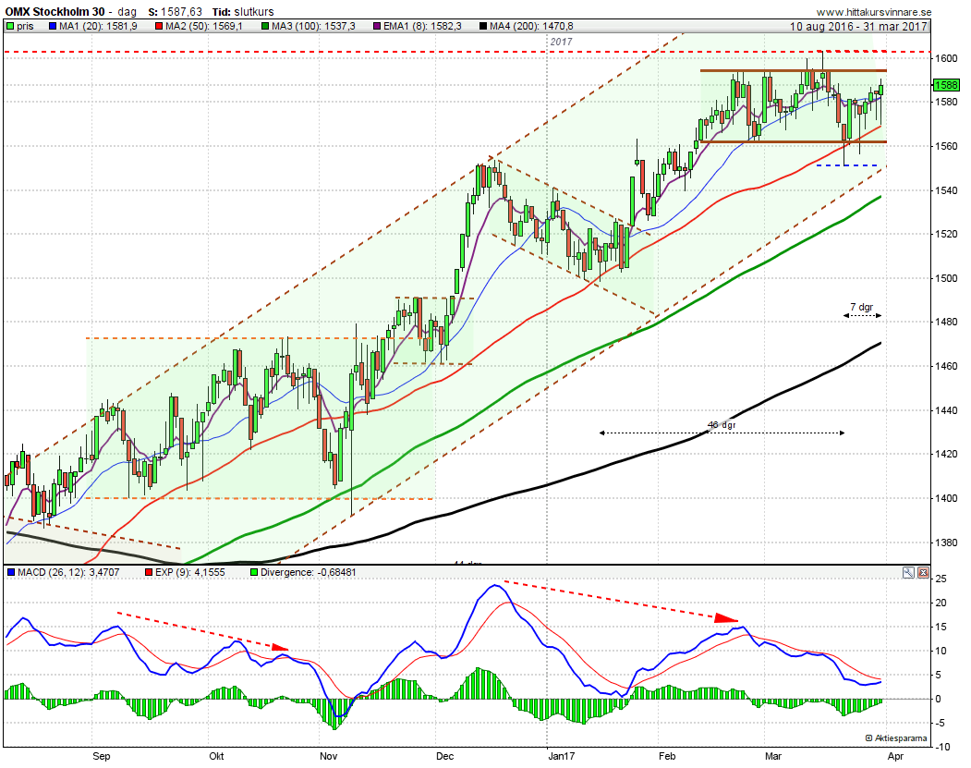Viewport: 971px width, 768px height.
Task: Select the green Divergence legend swatch
Action: coord(254,572)
